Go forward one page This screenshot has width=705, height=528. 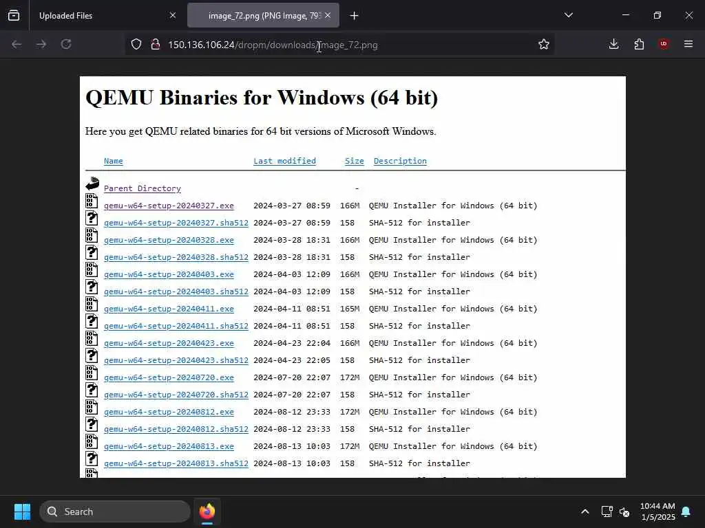click(41, 44)
